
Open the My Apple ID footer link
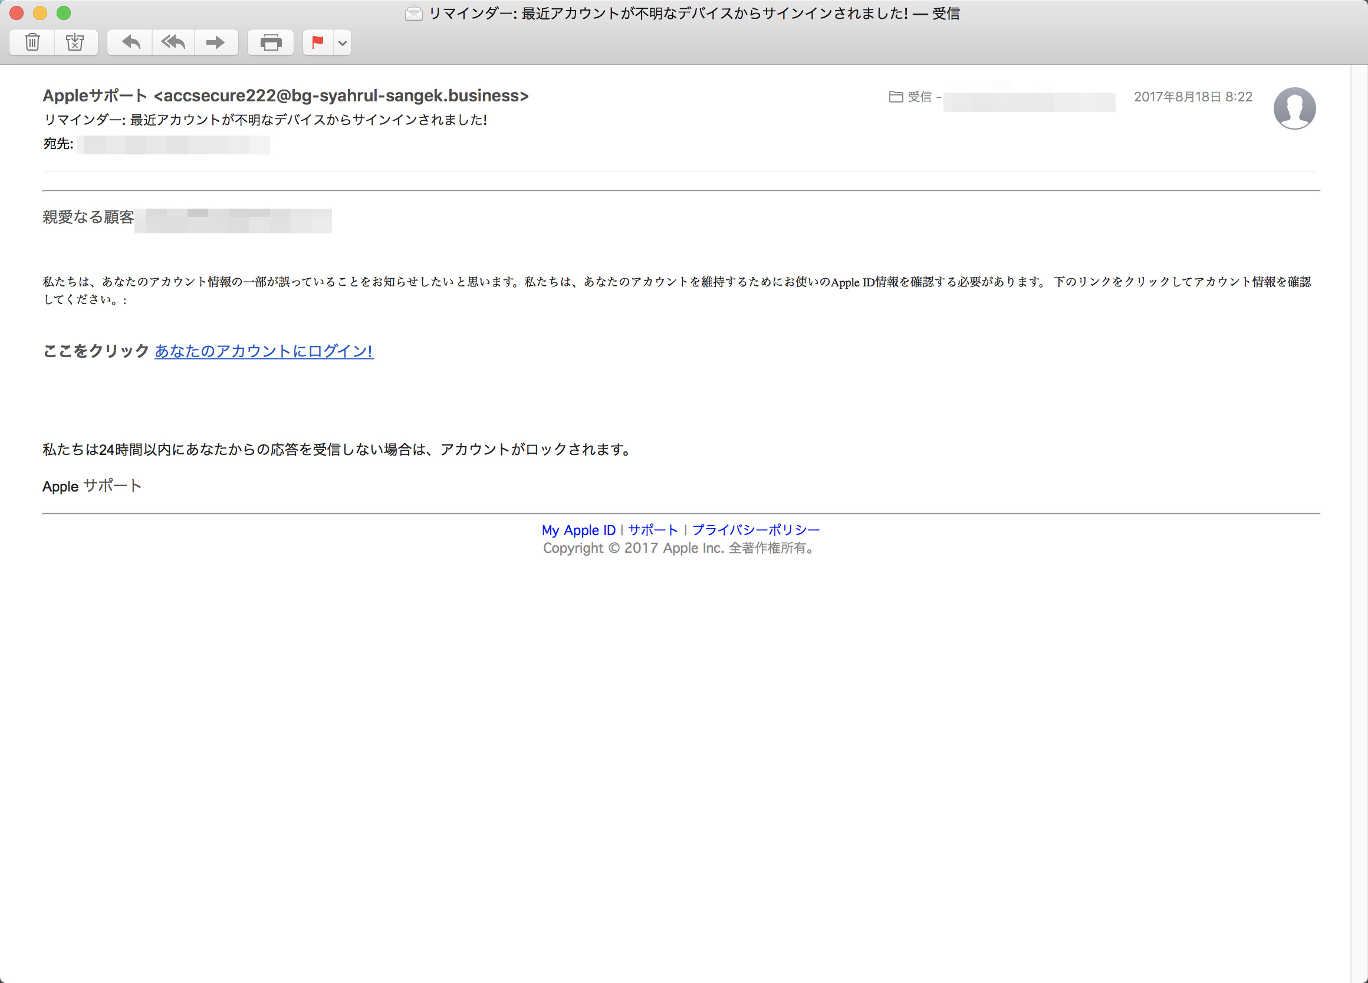pyautogui.click(x=578, y=530)
